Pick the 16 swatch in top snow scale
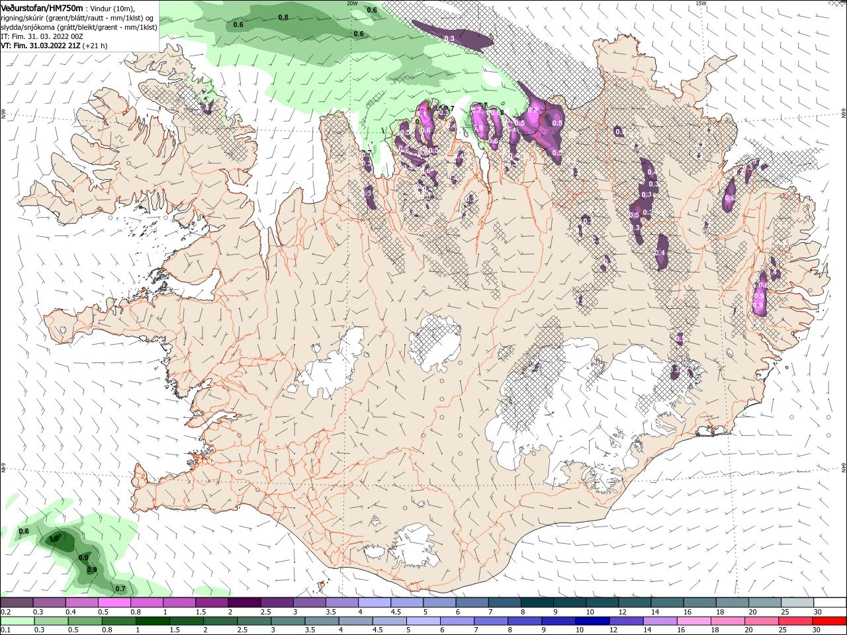 pyautogui.click(x=700, y=603)
